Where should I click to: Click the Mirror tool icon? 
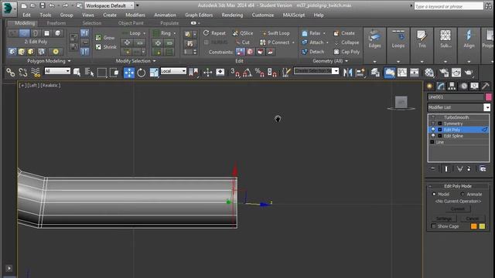tap(347, 73)
